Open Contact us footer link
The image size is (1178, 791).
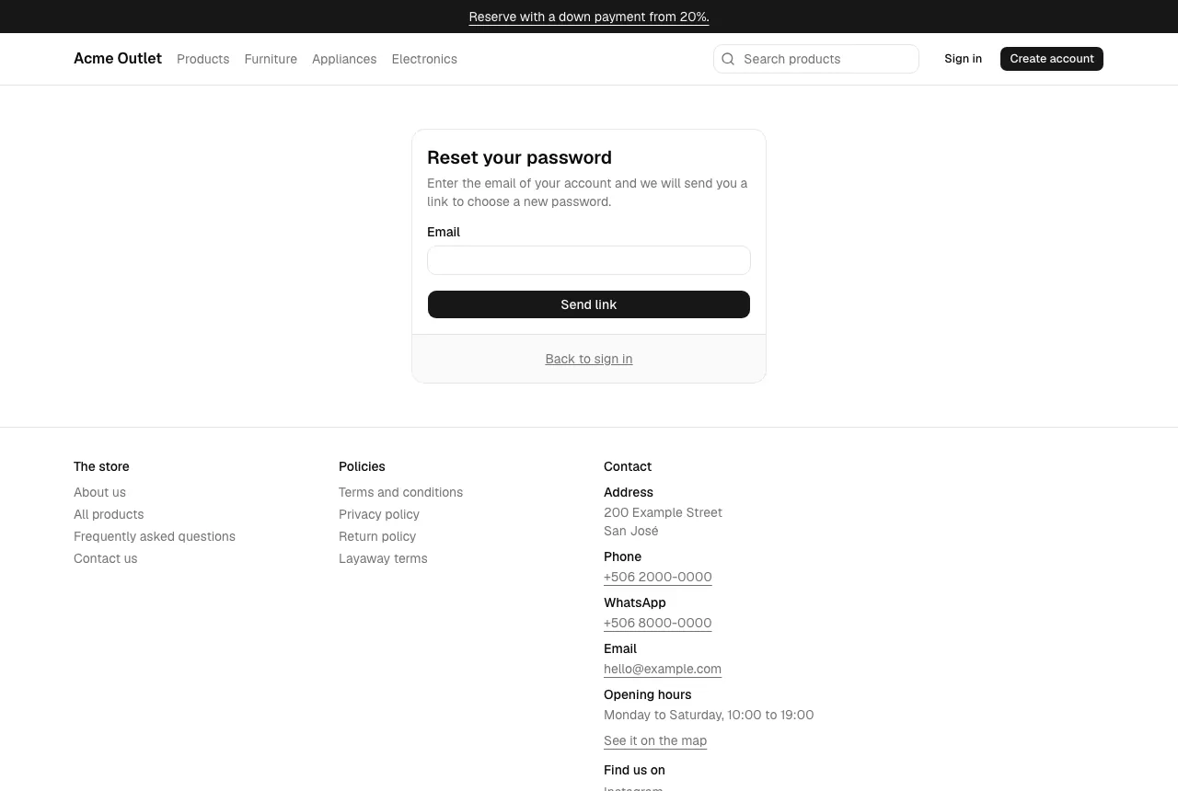click(x=105, y=558)
